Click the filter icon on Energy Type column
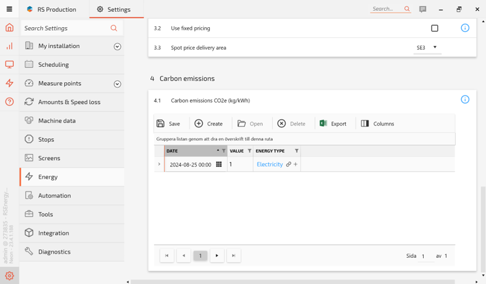The height and width of the screenshot is (284, 486). [x=297, y=151]
